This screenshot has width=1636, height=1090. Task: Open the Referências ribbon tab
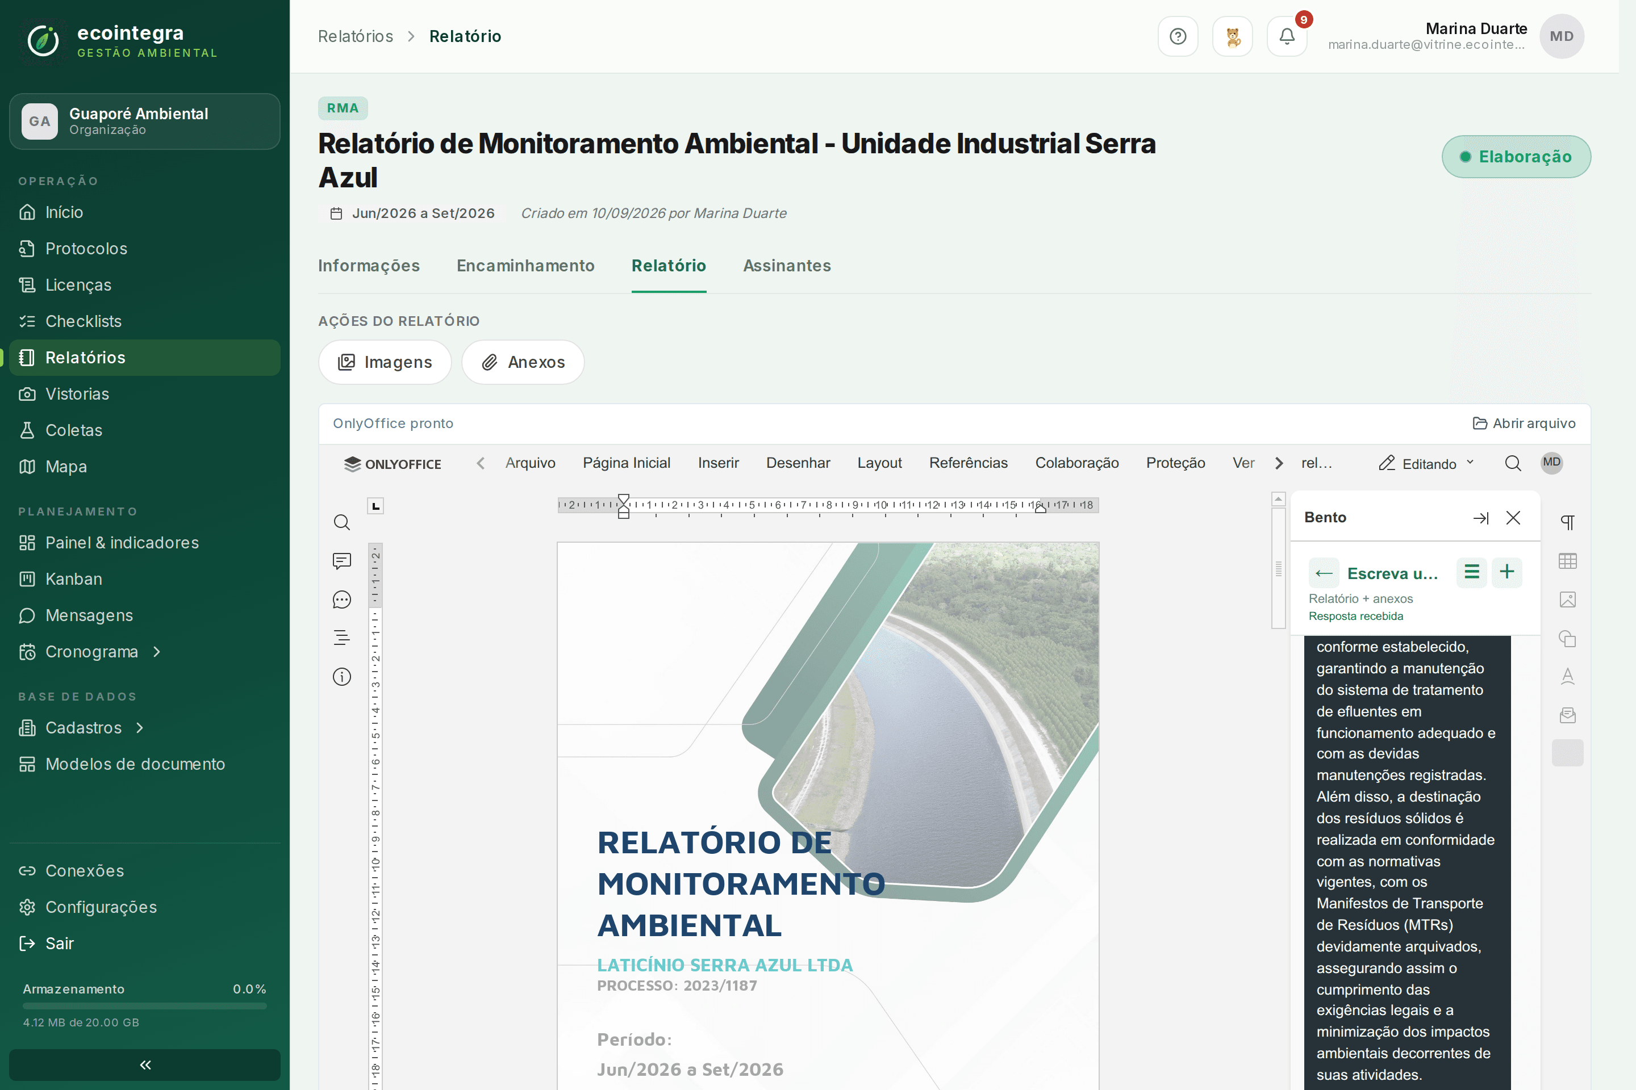[968, 463]
